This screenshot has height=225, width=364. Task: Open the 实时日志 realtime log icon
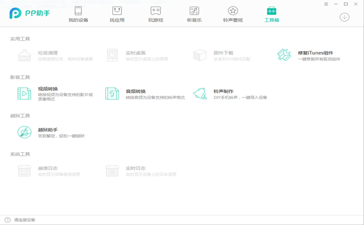tap(112, 170)
